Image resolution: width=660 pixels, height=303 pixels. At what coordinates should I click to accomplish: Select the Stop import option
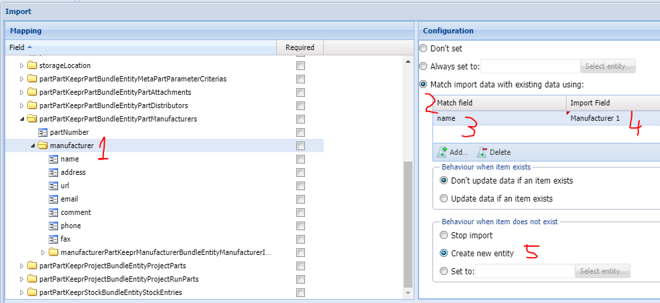[444, 235]
